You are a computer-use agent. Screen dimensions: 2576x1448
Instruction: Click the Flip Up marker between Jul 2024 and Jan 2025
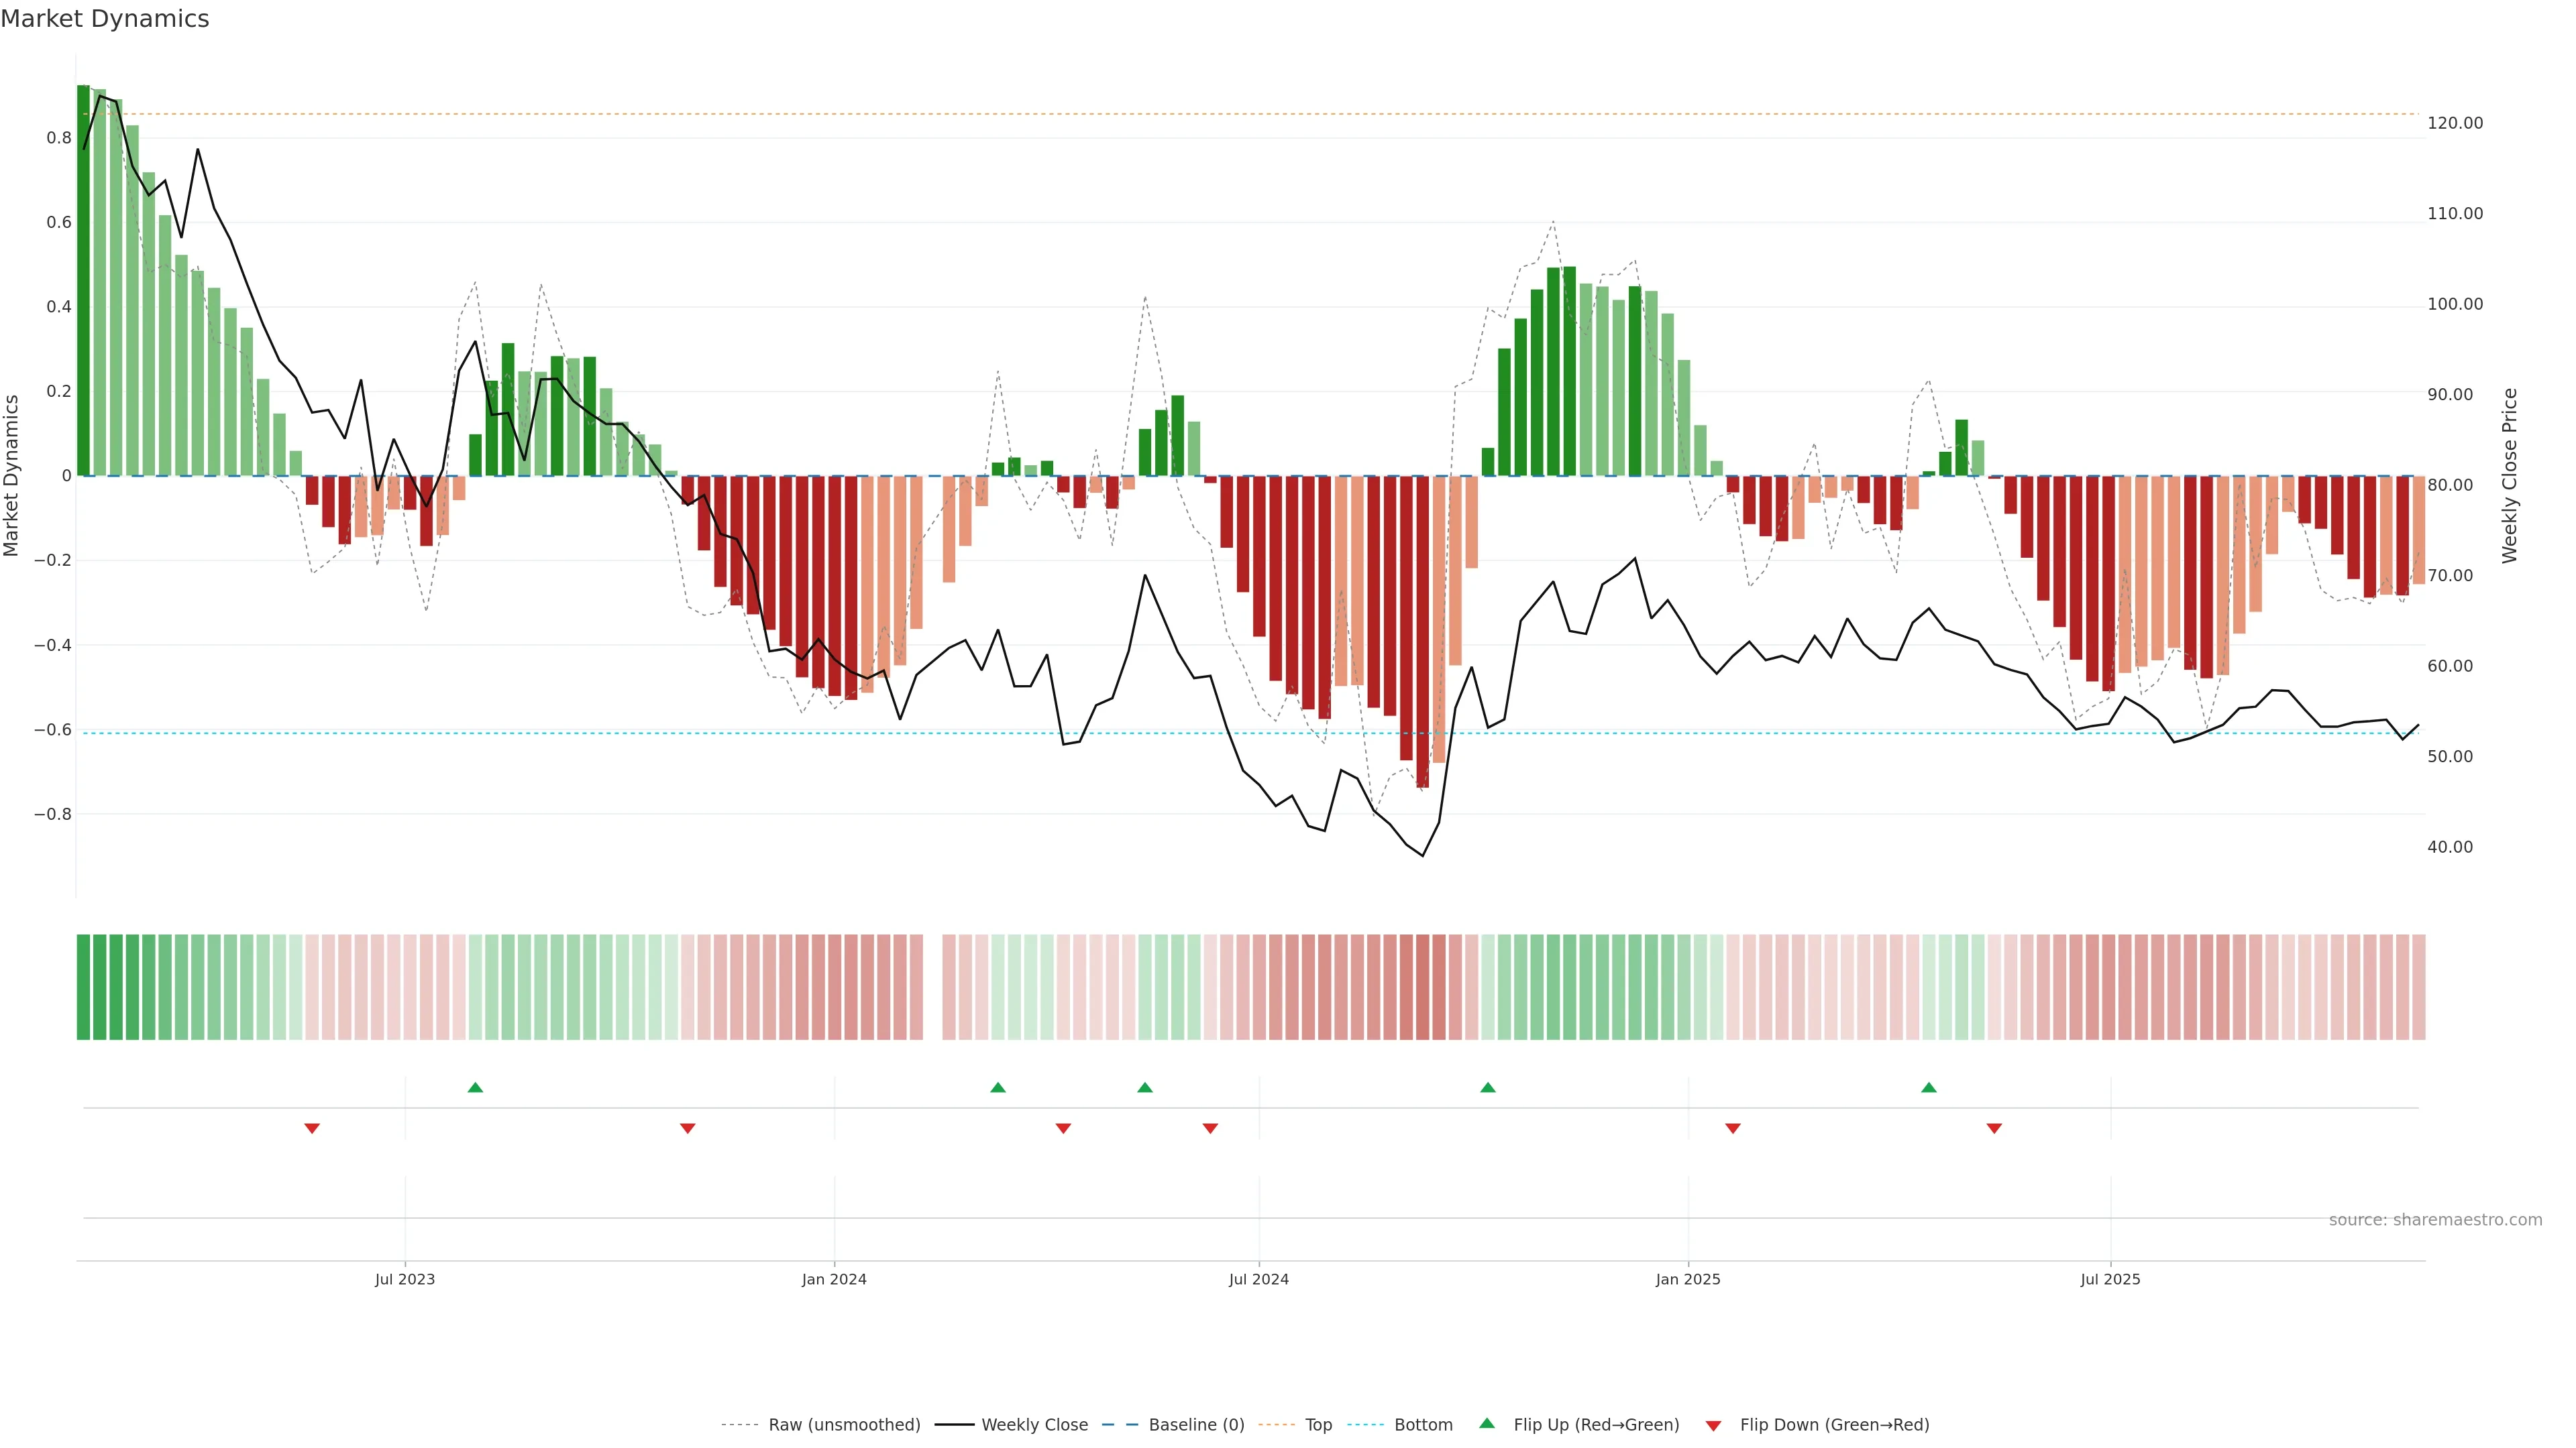1488,1087
